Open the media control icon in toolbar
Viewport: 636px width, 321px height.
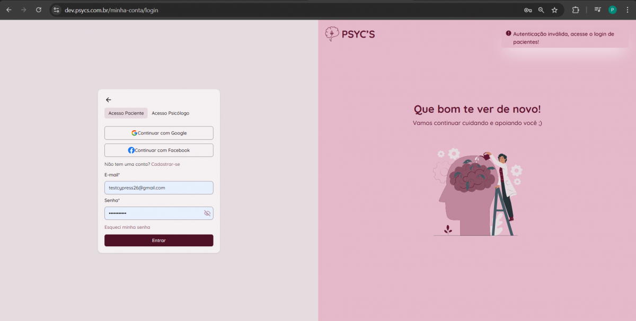coord(598,10)
